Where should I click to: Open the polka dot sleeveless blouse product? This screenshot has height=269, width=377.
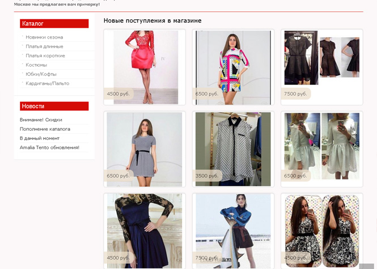coord(233,149)
